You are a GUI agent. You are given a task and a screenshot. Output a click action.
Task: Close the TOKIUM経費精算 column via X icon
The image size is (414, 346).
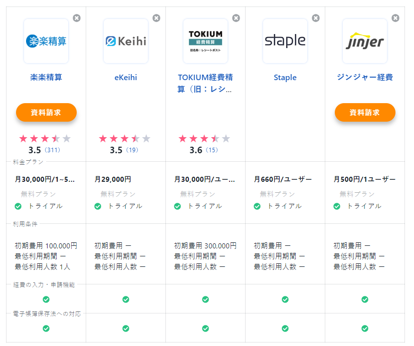click(236, 18)
